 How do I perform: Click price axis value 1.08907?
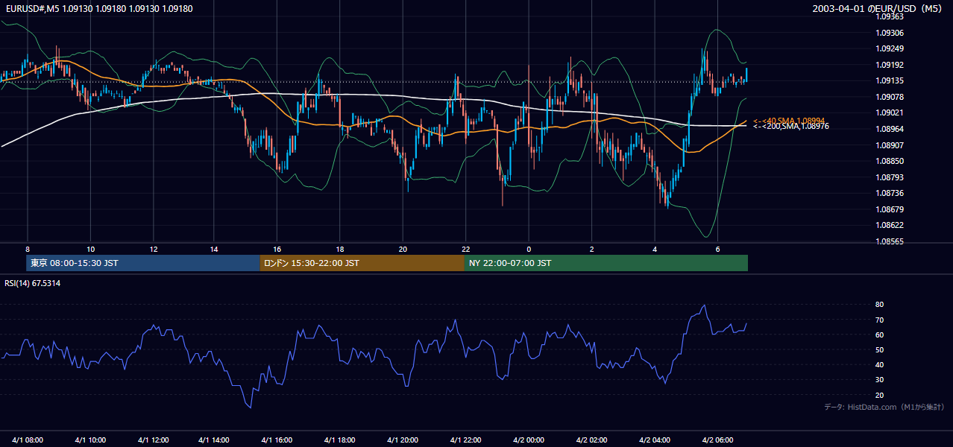tap(889, 145)
